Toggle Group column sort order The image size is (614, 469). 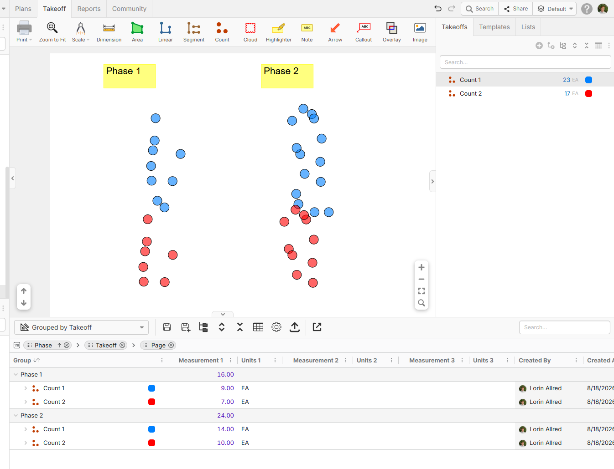coord(36,360)
